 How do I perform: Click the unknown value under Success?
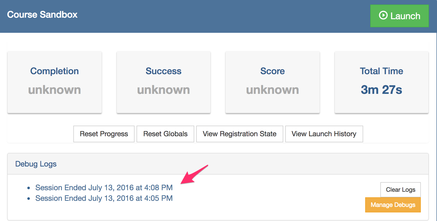(x=163, y=90)
